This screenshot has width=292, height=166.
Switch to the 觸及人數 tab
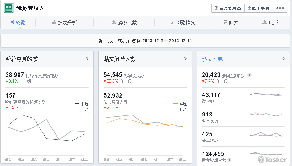click(124, 23)
